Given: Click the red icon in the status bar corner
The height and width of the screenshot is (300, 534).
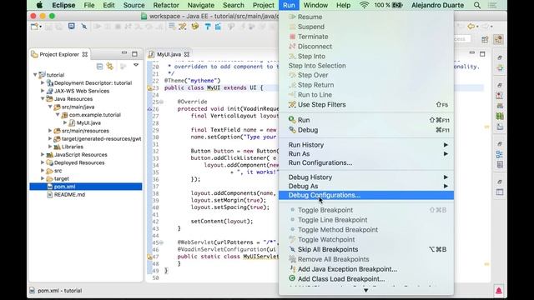Looking at the screenshot, I should 499,291.
